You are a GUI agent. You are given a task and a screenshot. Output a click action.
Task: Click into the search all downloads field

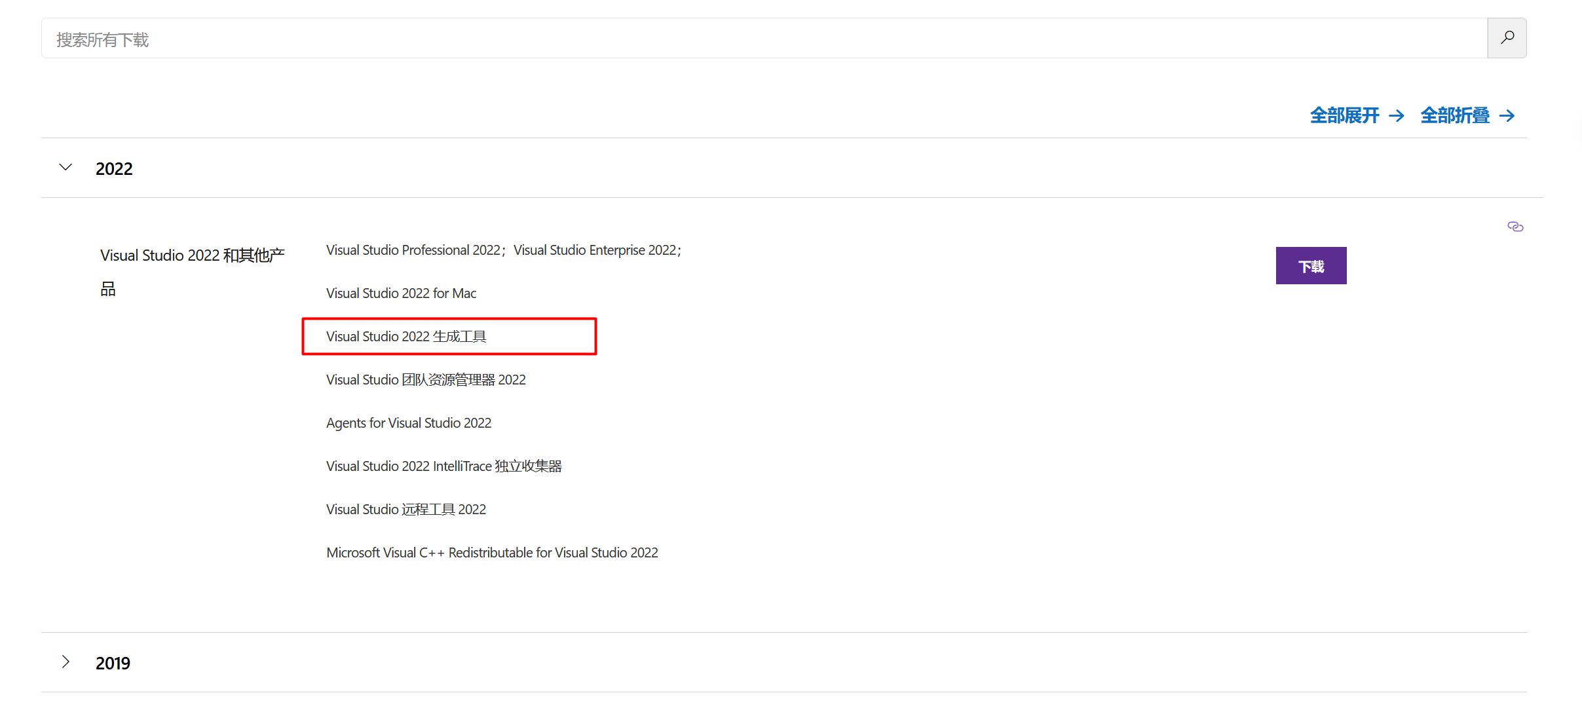point(764,38)
